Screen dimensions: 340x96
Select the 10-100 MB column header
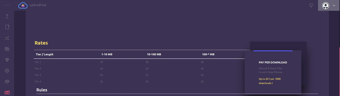pyautogui.click(x=154, y=54)
